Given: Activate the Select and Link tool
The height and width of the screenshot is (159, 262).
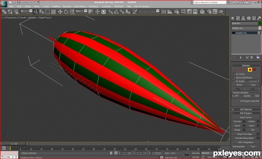Looking at the screenshot, I should click(4, 11).
